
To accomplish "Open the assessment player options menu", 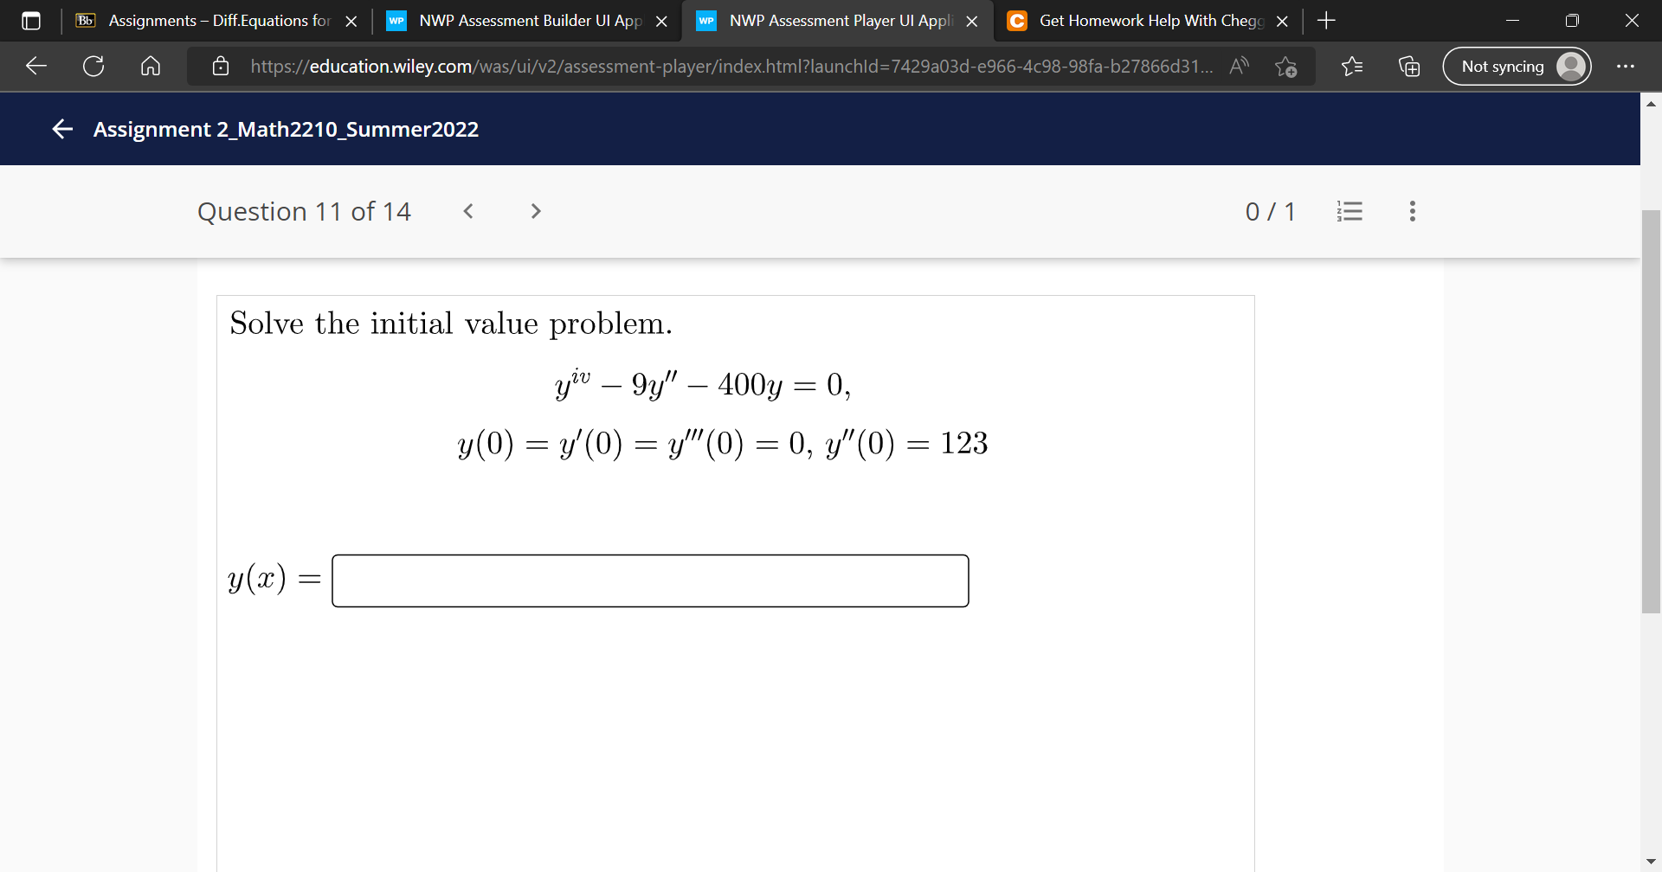I will click(1412, 211).
